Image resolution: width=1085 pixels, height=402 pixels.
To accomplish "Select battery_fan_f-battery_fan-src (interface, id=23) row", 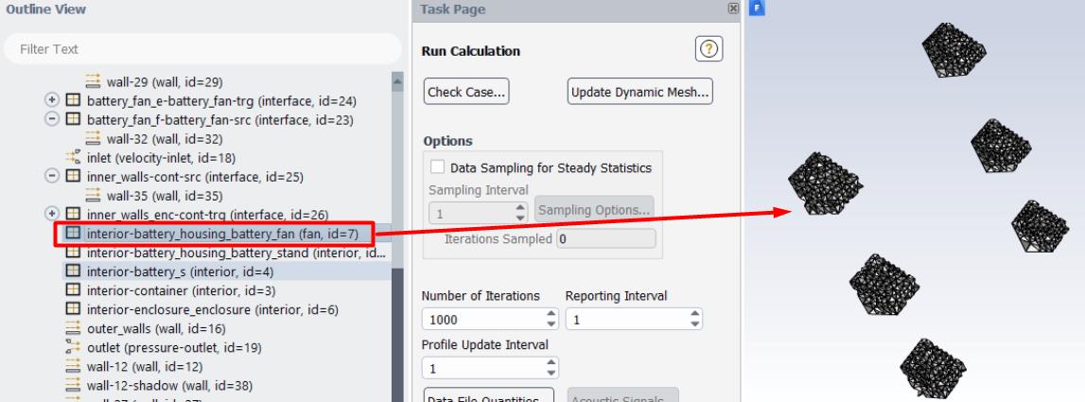I will coord(220,120).
